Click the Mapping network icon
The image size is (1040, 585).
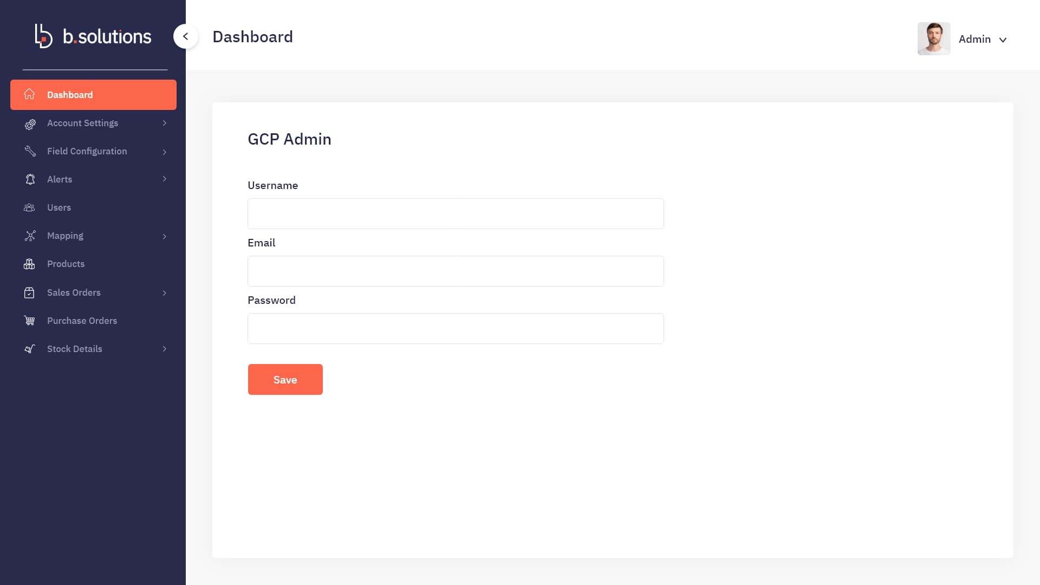pos(30,236)
